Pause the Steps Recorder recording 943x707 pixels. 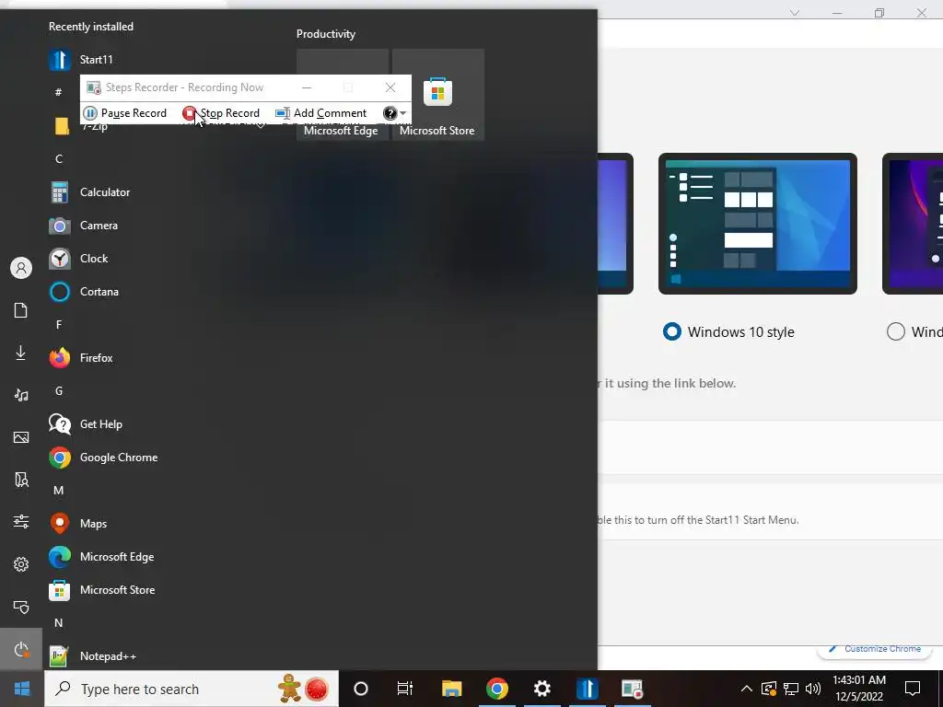point(125,113)
